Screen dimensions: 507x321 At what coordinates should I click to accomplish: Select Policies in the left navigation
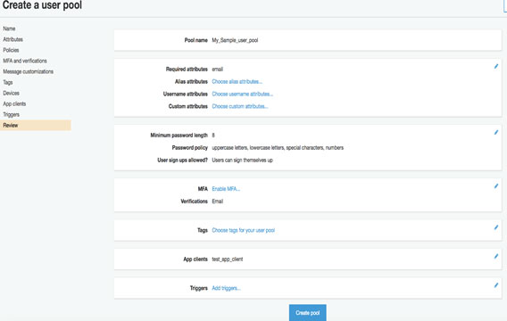coord(11,50)
